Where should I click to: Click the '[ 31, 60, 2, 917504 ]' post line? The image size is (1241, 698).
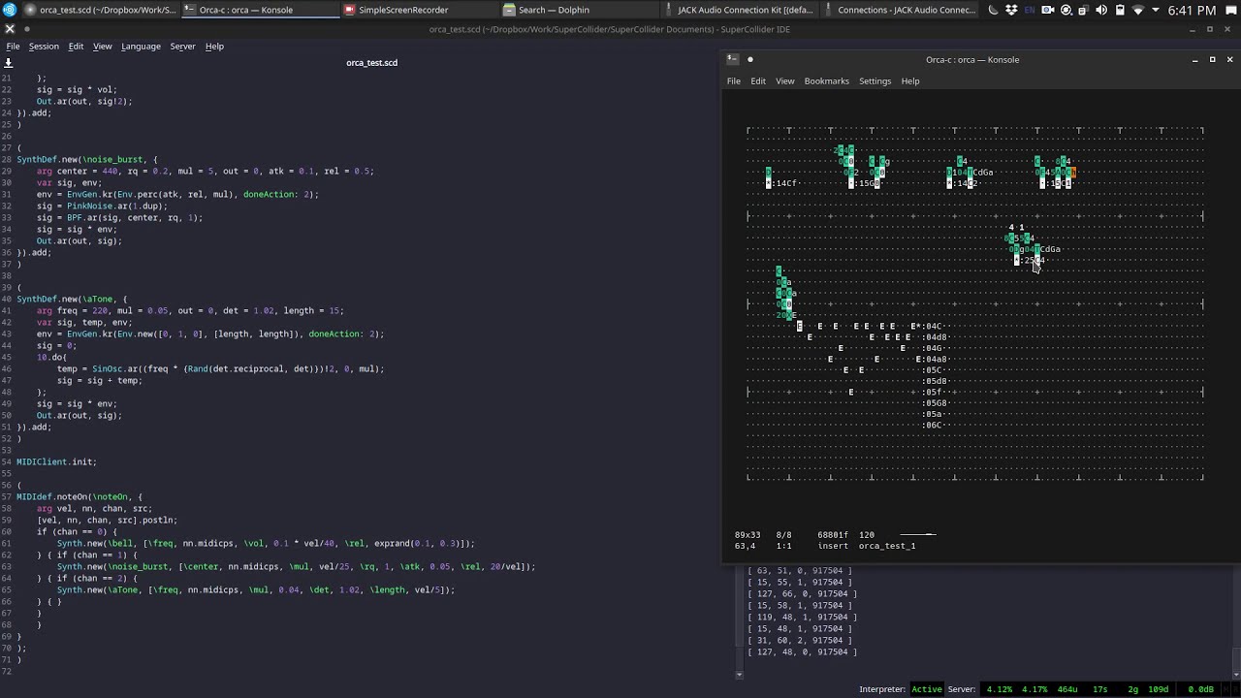800,641
